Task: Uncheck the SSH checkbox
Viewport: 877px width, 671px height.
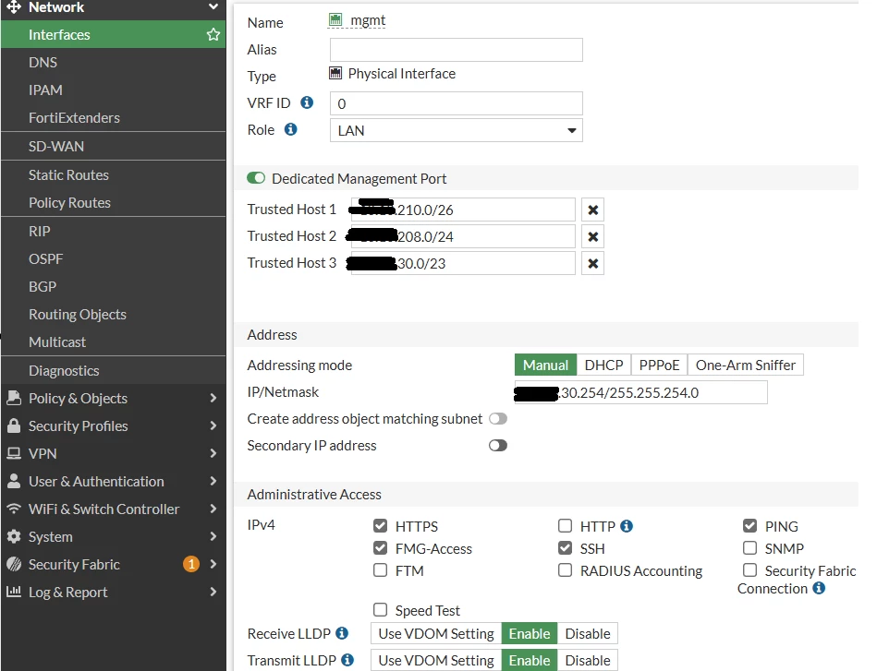Action: pos(565,548)
